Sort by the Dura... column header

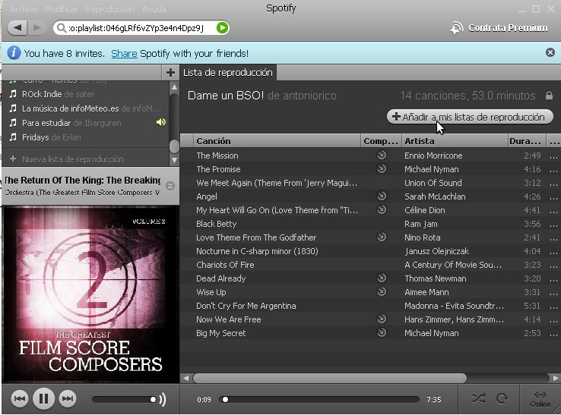[x=526, y=141]
